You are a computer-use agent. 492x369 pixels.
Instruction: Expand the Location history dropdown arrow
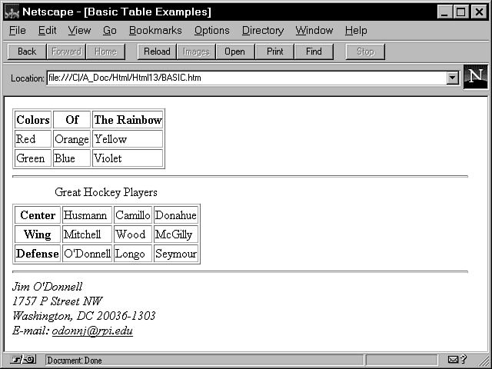click(x=452, y=78)
